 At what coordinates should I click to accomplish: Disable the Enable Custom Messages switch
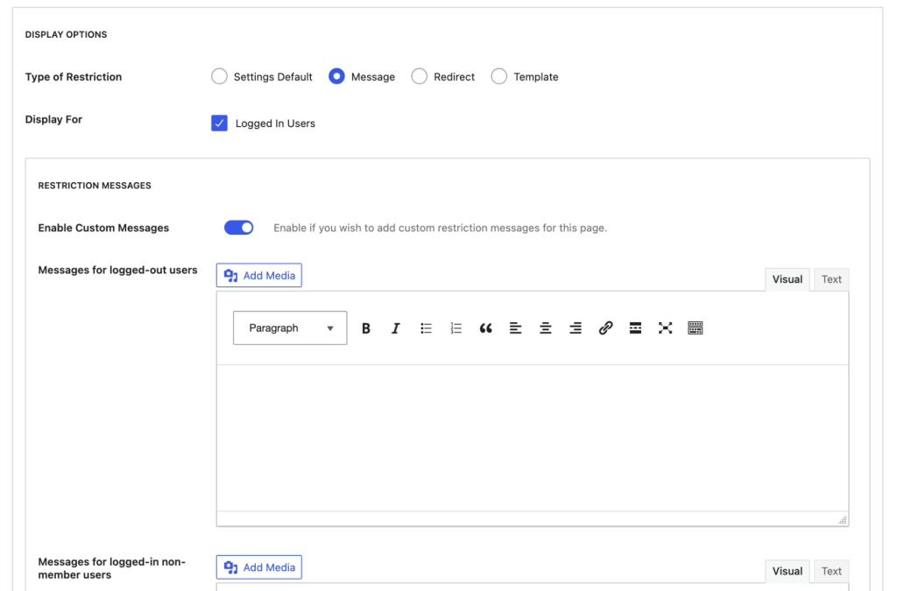(x=238, y=227)
